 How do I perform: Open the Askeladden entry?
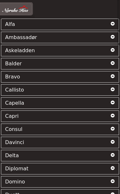coord(60,51)
